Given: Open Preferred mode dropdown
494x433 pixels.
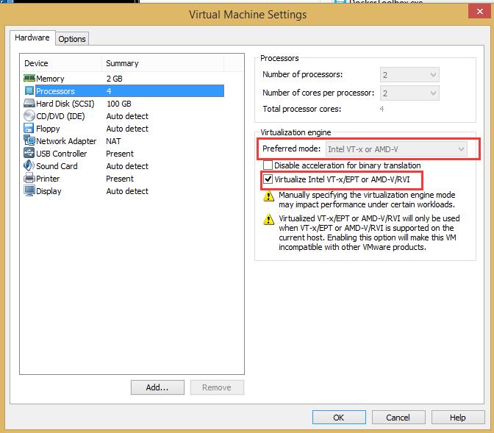Looking at the screenshot, I should (396, 149).
